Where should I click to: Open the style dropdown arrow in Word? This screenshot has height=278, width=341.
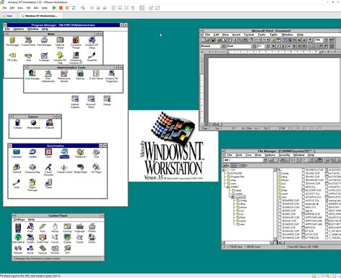click(223, 46)
